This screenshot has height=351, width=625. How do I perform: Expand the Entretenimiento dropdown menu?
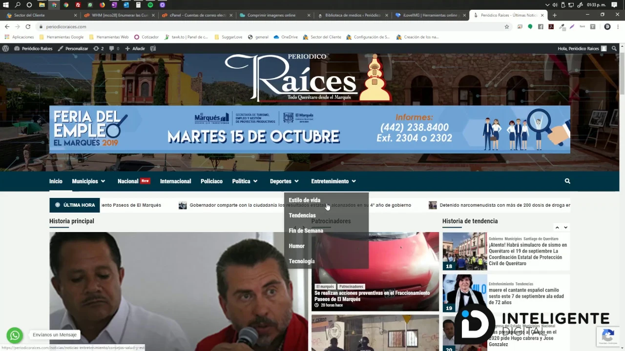333,181
